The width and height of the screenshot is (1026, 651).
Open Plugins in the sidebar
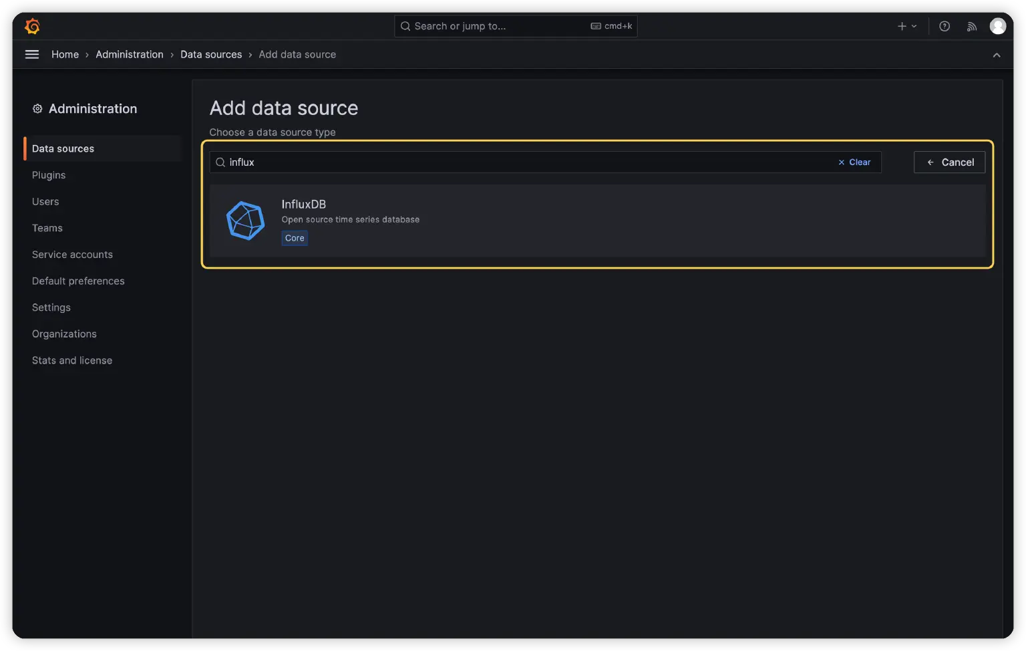pyautogui.click(x=49, y=175)
